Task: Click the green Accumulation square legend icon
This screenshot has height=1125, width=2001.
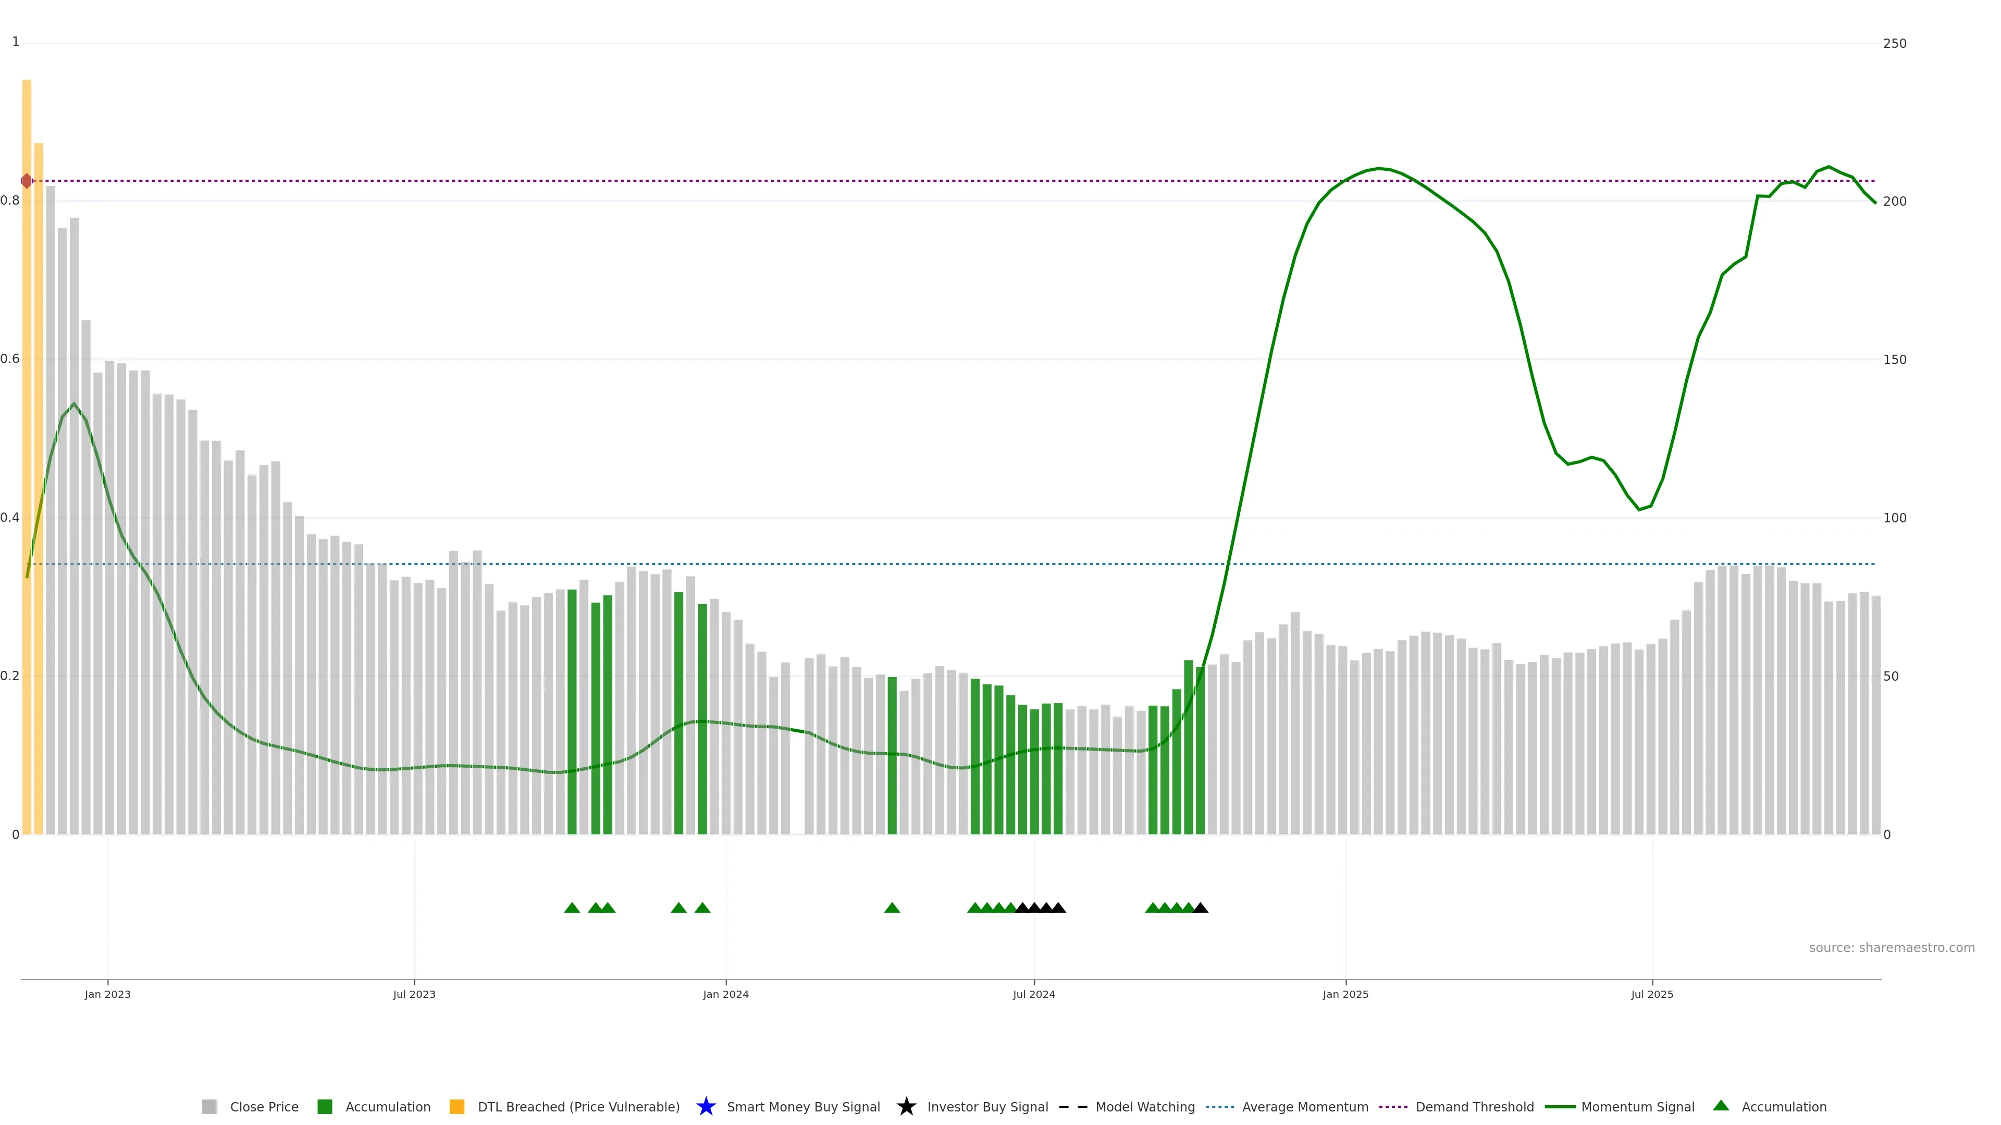Action: [325, 1106]
